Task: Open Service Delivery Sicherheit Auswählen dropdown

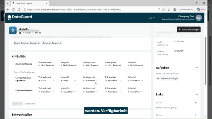Action: [135, 81]
